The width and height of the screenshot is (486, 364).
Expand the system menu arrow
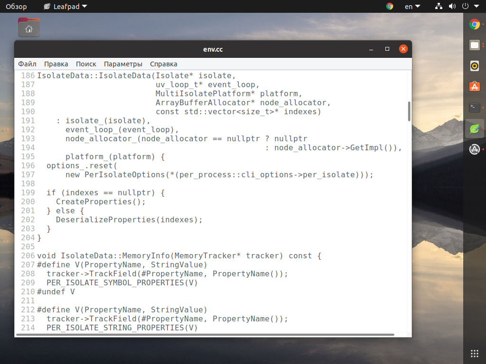pyautogui.click(x=477, y=6)
